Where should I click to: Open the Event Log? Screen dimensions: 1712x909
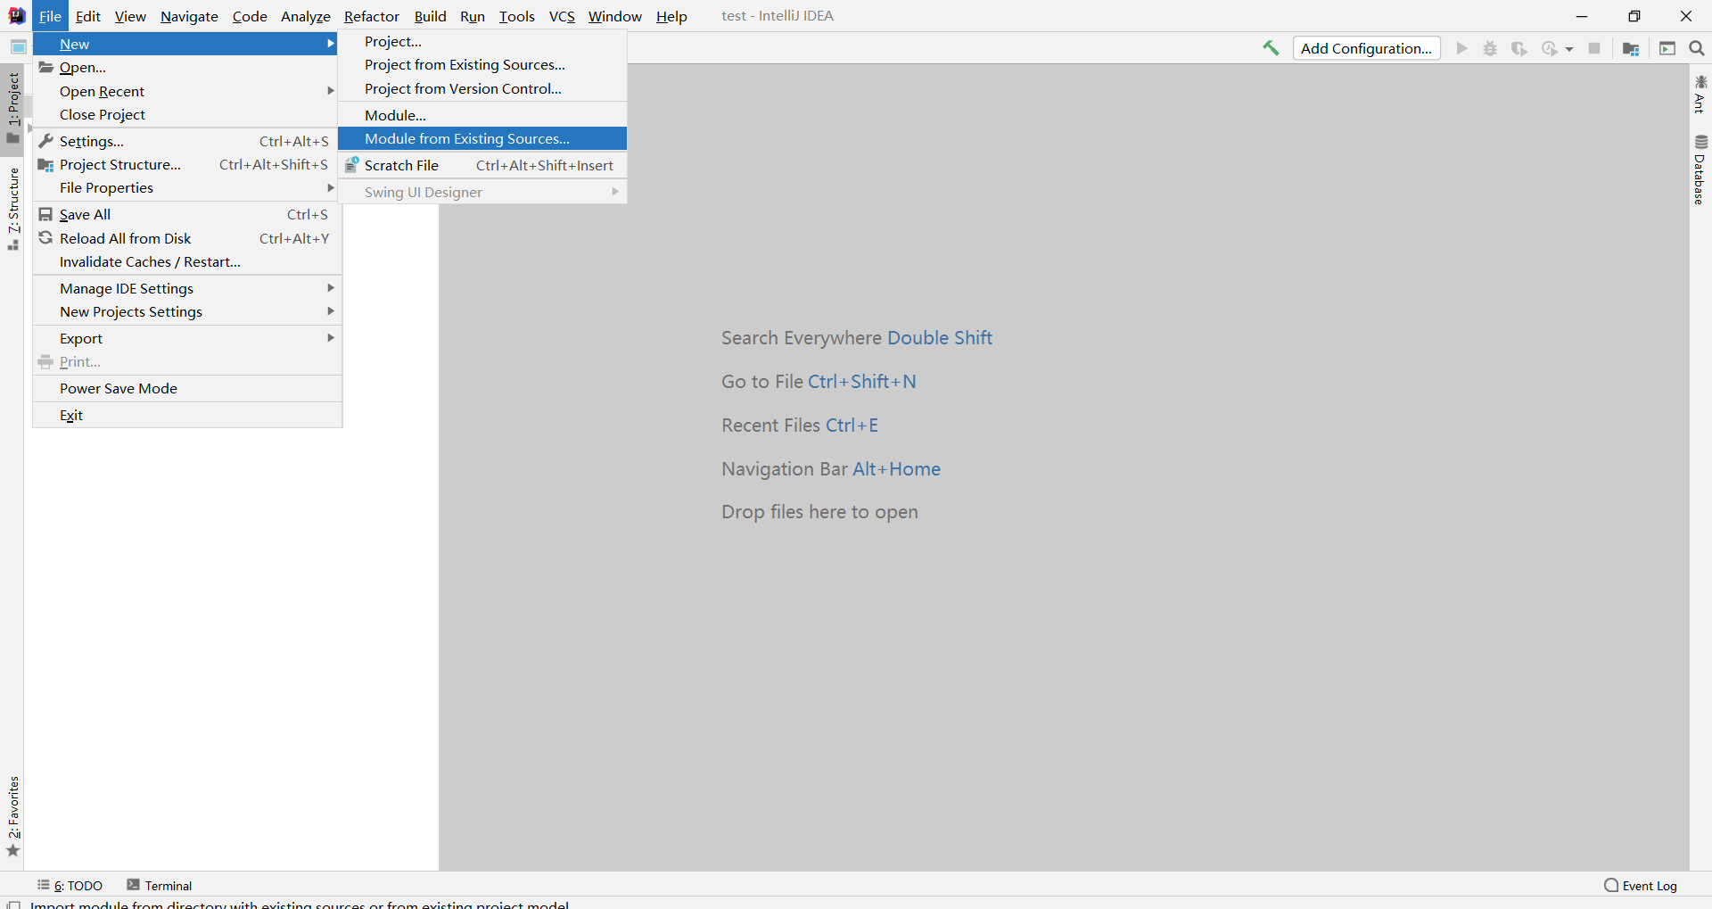click(1641, 886)
